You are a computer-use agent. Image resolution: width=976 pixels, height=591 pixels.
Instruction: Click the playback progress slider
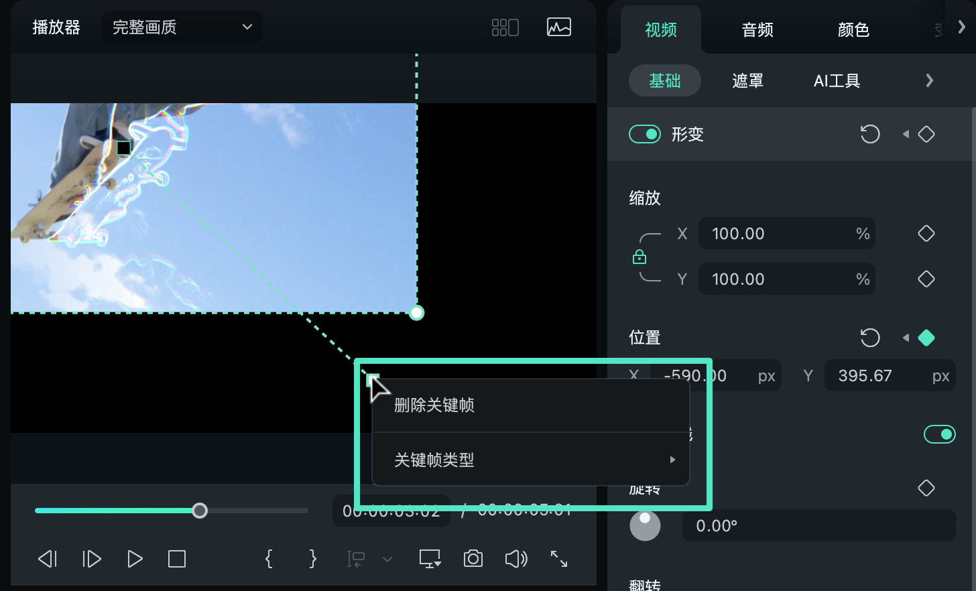click(199, 510)
